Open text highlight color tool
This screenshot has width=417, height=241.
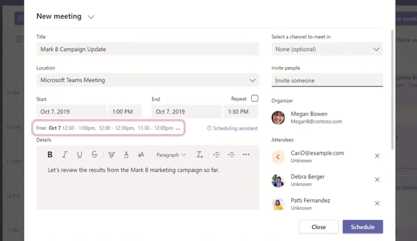(x=111, y=155)
